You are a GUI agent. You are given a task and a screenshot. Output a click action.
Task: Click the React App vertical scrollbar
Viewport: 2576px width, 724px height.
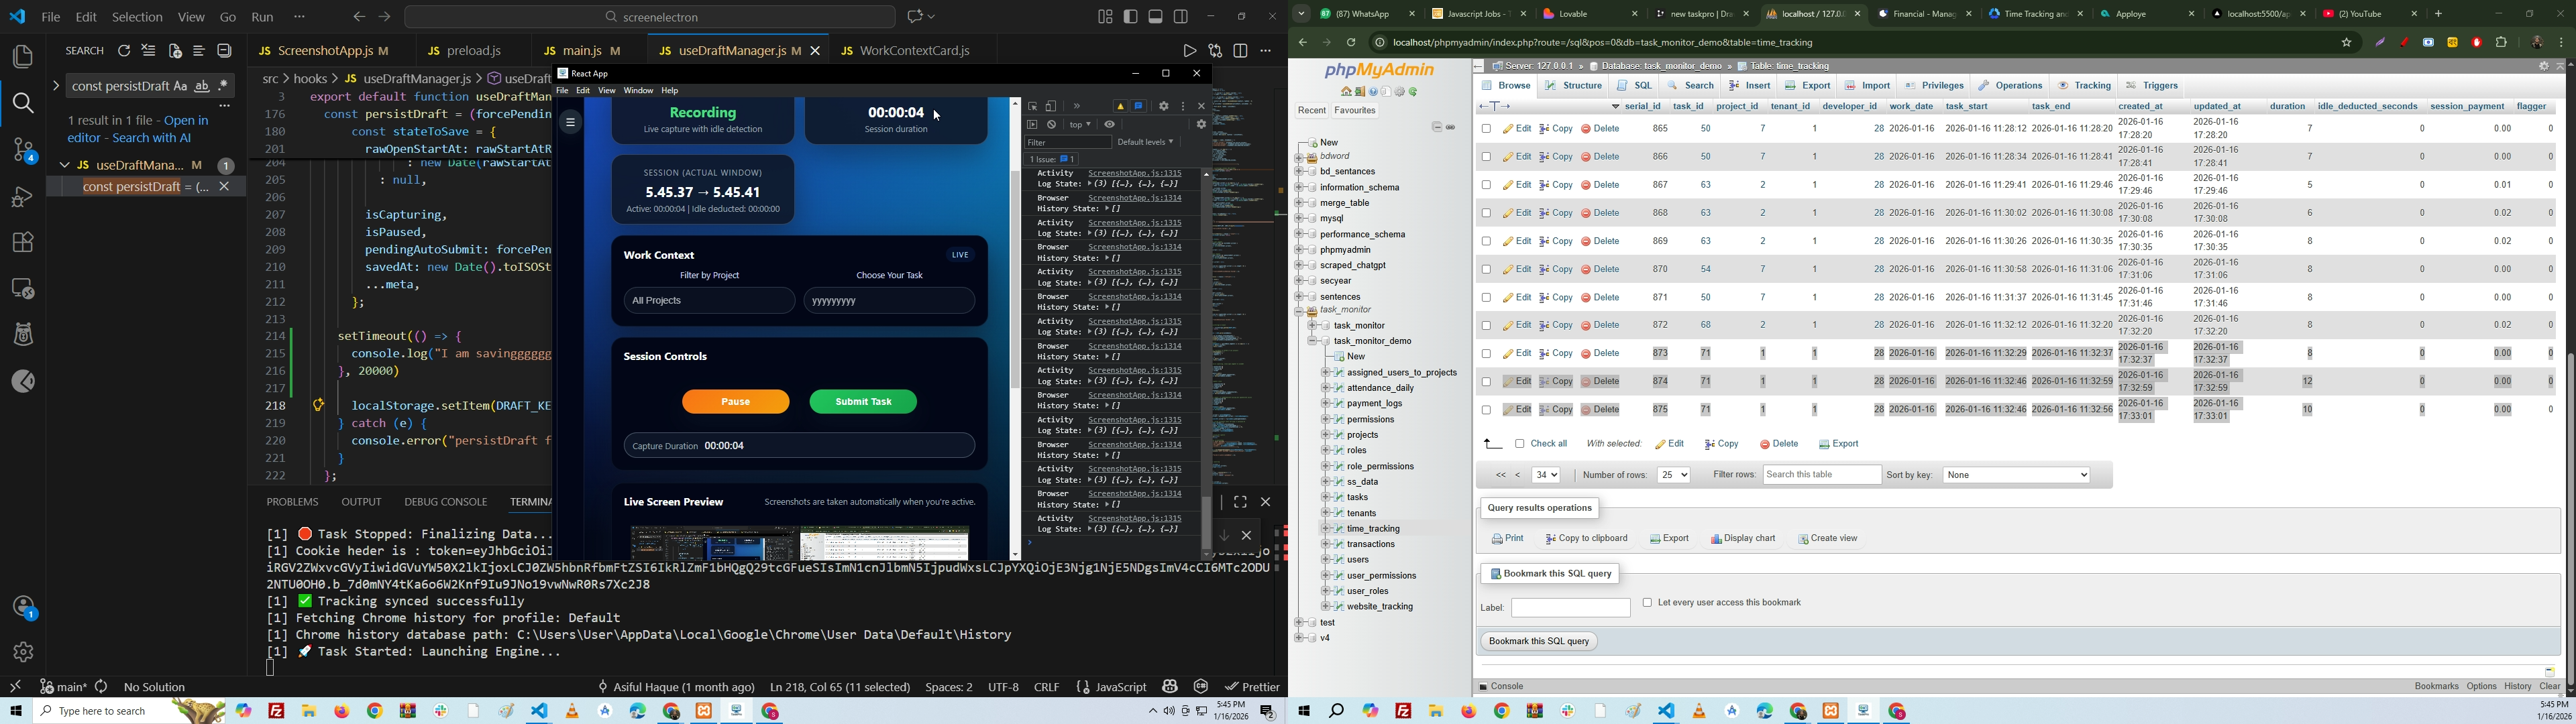pos(1015,280)
